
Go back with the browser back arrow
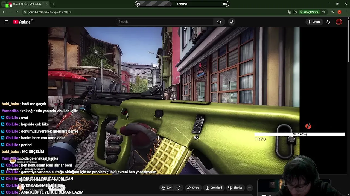(x=4, y=12)
